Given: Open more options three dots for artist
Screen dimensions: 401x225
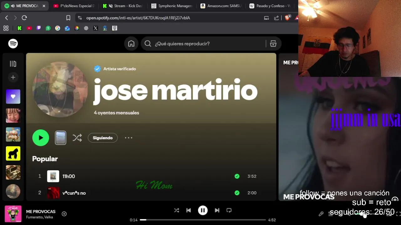Looking at the screenshot, I should [128, 138].
